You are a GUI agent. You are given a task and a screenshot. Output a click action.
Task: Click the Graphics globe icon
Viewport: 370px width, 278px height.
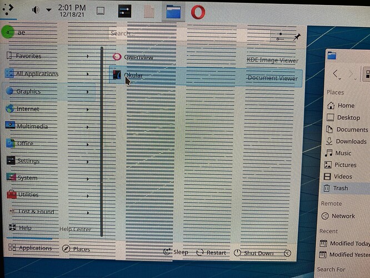[x=9, y=91]
